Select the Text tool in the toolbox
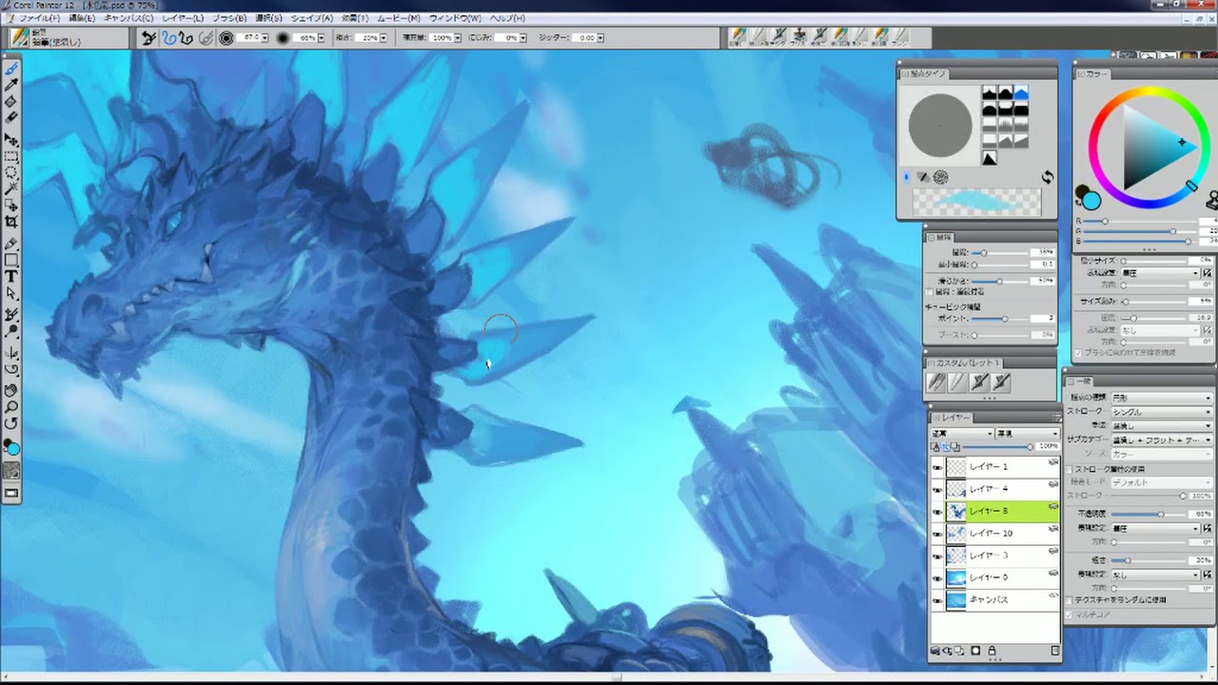 [x=11, y=277]
